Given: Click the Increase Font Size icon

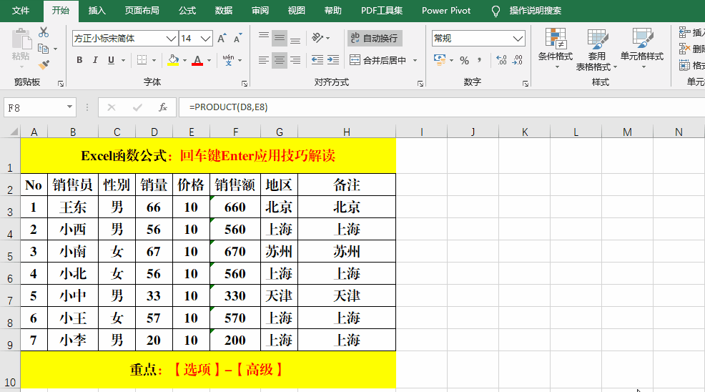Looking at the screenshot, I should click(x=221, y=38).
